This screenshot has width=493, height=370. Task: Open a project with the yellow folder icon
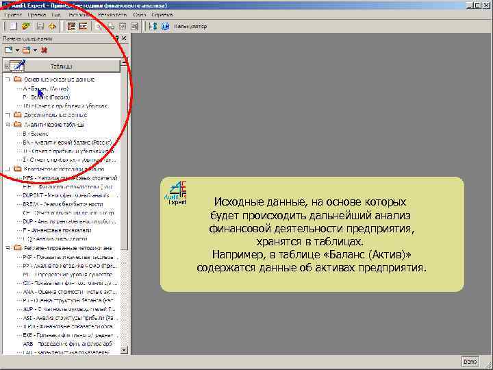tap(26, 27)
